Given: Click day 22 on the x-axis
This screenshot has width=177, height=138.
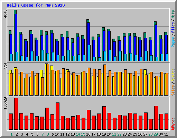Looking at the screenshot, I should coord(119,134).
